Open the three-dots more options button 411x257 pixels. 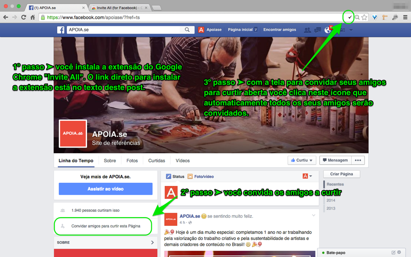click(x=358, y=160)
